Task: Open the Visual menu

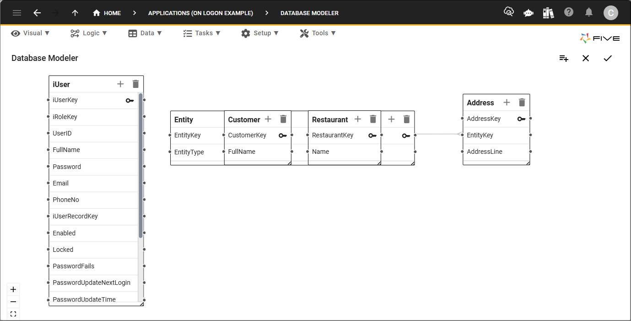Action: click(x=31, y=33)
